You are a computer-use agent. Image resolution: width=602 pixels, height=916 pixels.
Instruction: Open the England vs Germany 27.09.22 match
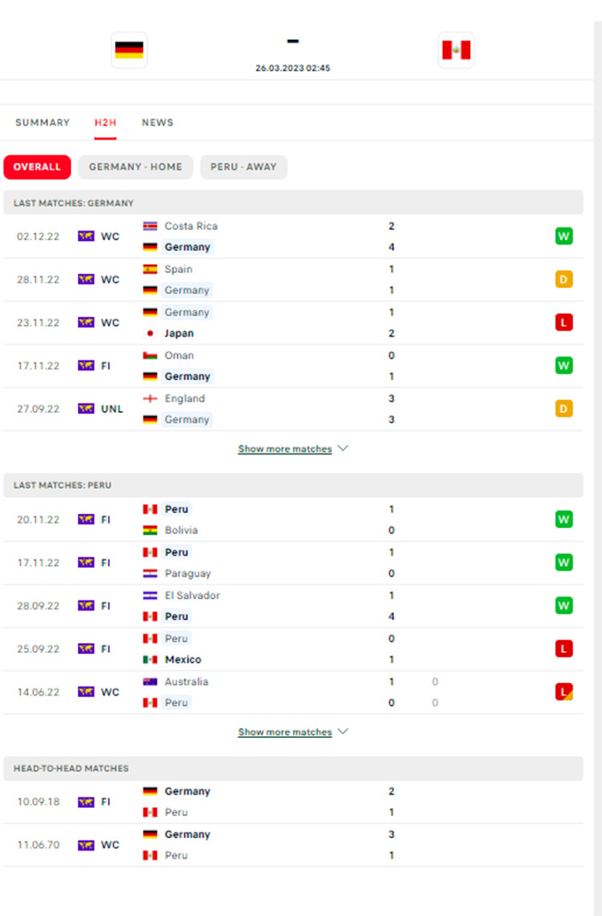tap(293, 409)
